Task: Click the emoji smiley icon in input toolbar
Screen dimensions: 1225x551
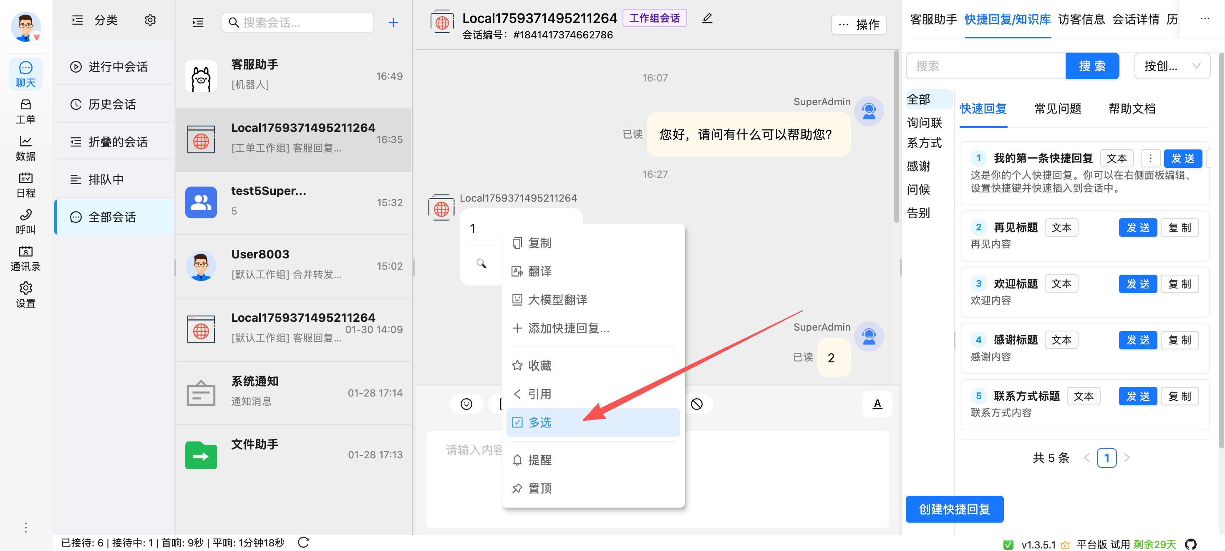Action: [466, 404]
